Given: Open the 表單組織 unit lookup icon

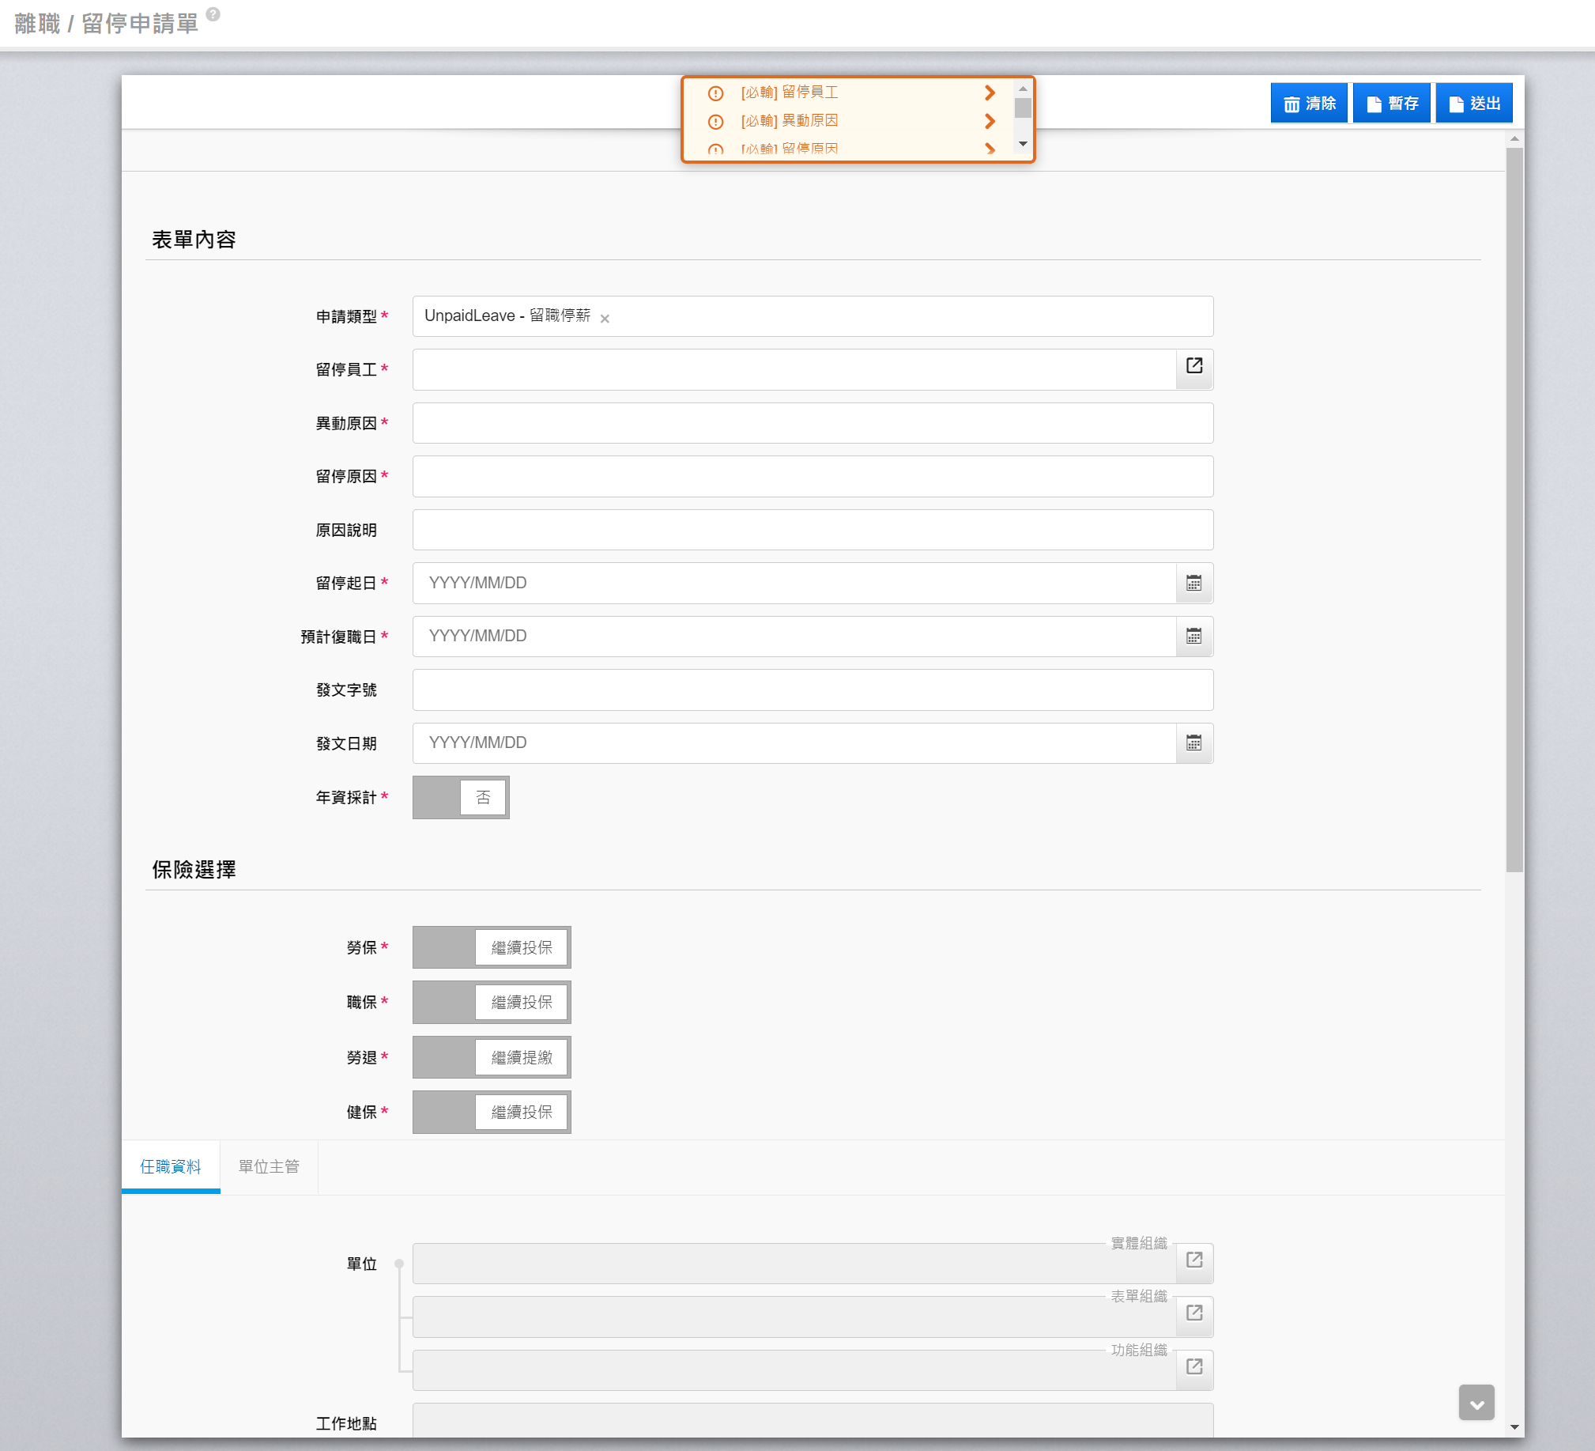Looking at the screenshot, I should tap(1193, 1313).
